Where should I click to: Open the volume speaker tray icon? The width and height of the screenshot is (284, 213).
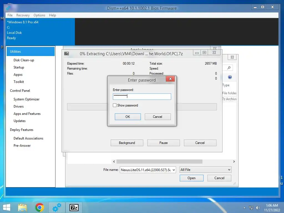point(258,208)
